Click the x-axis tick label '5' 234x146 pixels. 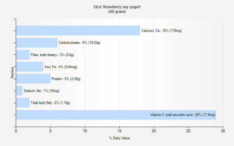tap(50, 131)
